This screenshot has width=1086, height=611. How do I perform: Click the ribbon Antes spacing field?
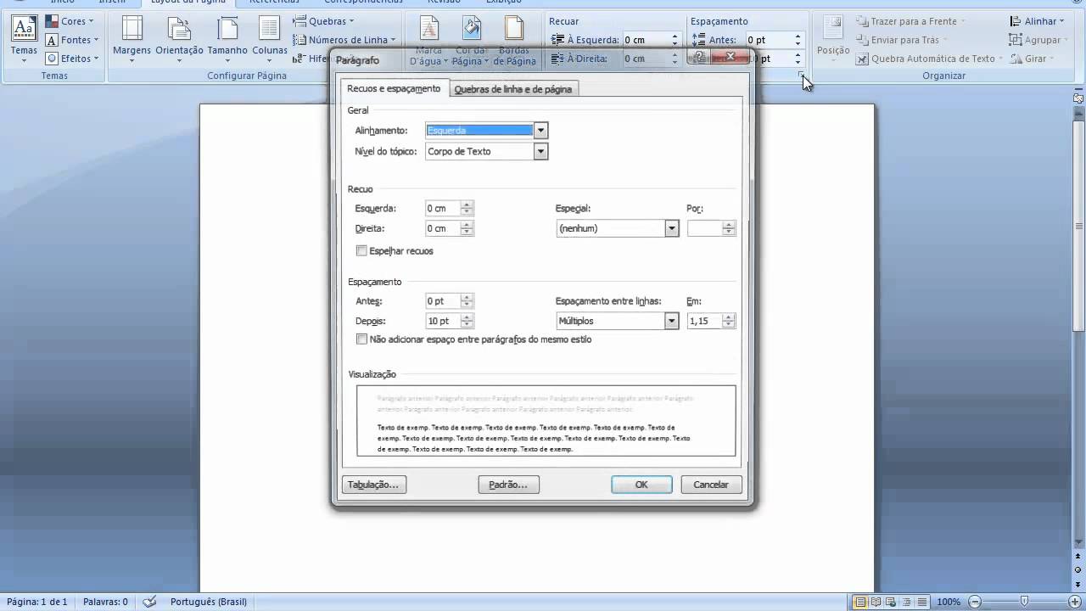click(x=770, y=40)
